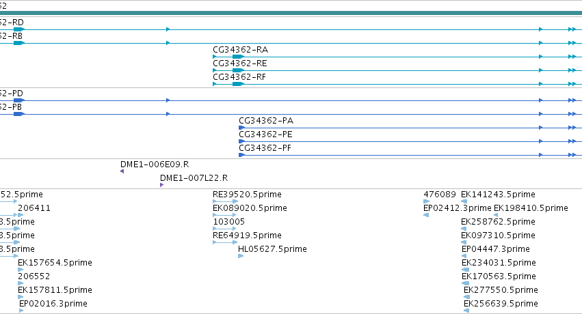
Task: Select the EK198410.5prime EST label
Action: point(531,208)
